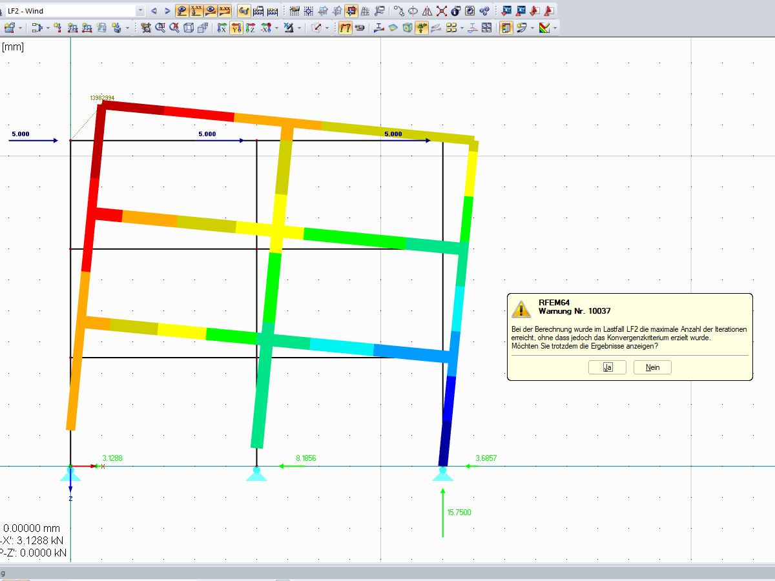
Task: Expand dropdown next to the microscope-style icon
Action: pos(300,28)
